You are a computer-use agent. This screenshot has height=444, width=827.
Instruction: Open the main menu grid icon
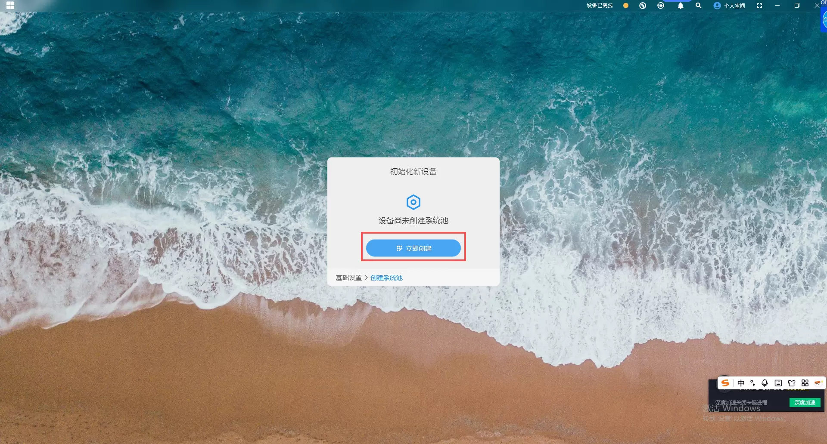tap(10, 6)
